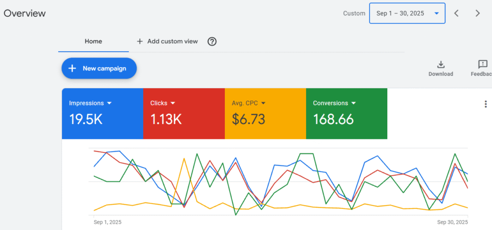Click the New campaign button
This screenshot has width=492, height=230.
[x=99, y=69]
